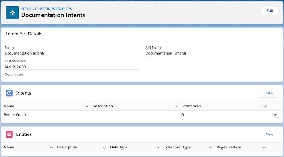284x157 pixels.
Task: Expand Data Type column menu chevron
Action: pos(158,147)
